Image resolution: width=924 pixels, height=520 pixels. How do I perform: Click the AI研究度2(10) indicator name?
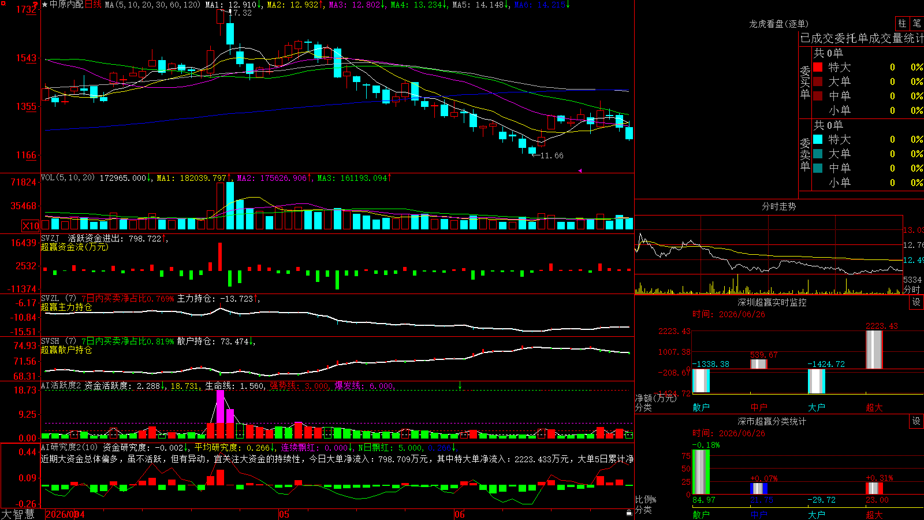tap(69, 447)
